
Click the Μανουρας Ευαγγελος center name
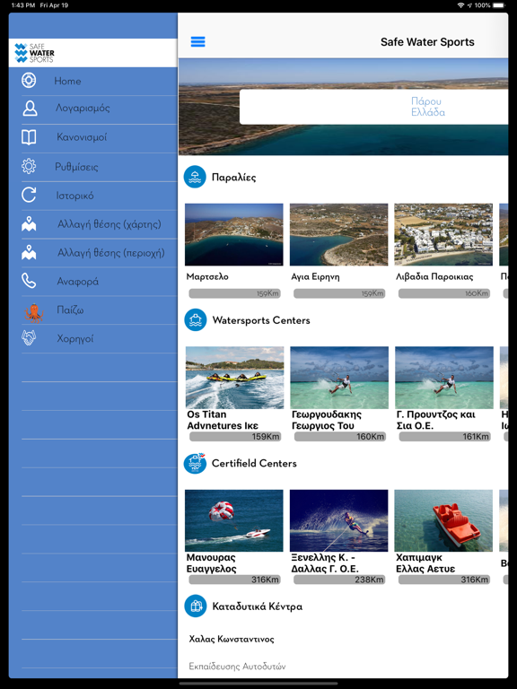pyautogui.click(x=212, y=563)
